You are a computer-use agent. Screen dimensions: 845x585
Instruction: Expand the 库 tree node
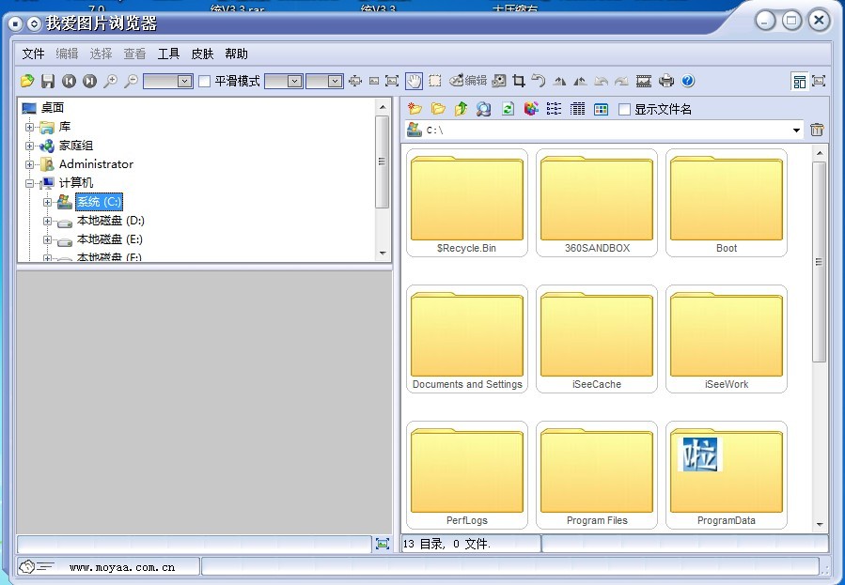click(30, 127)
